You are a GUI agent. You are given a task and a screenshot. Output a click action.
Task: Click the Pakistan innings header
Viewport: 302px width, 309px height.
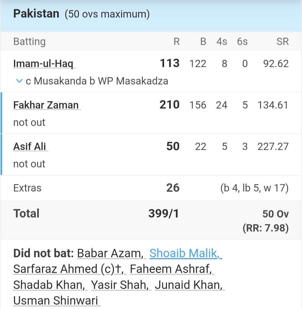36,14
